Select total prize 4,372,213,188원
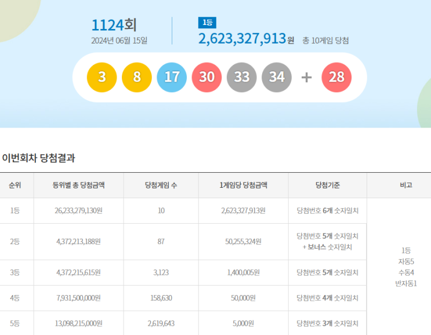 click(x=79, y=242)
